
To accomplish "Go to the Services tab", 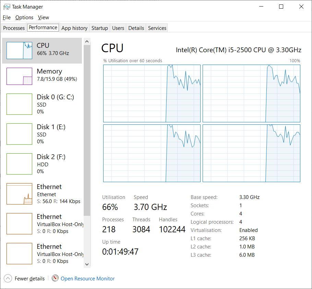I will [x=157, y=28].
